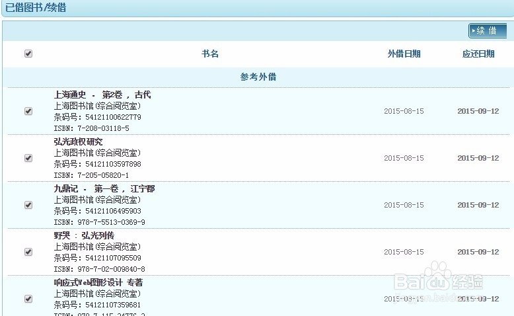Select ISBN 7-208-03118-5
This screenshot has width=514, height=316.
click(103, 128)
